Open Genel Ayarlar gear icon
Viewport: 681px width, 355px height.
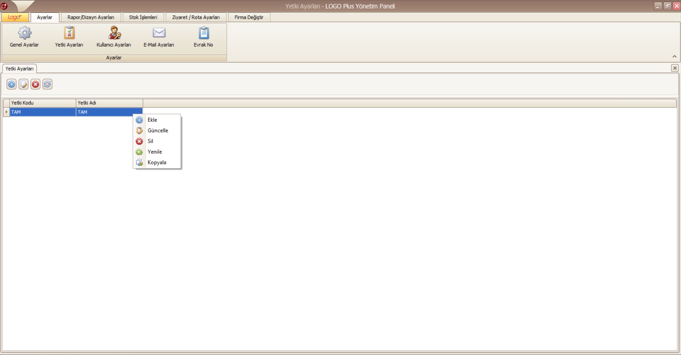(x=24, y=33)
